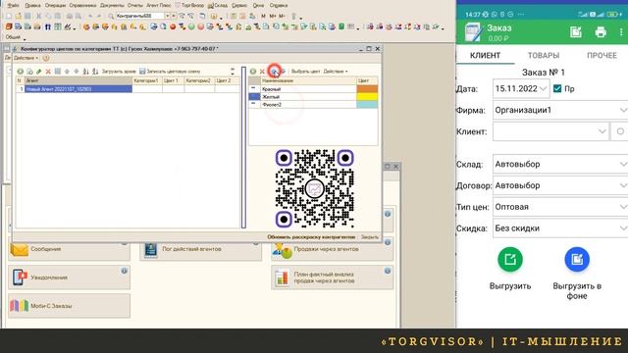
Task: Move agent row down arrow icon
Action: (x=77, y=72)
